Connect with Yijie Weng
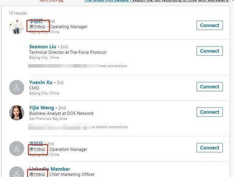Image resolution: width=234 pixels, height=177 pixels. 210,112
